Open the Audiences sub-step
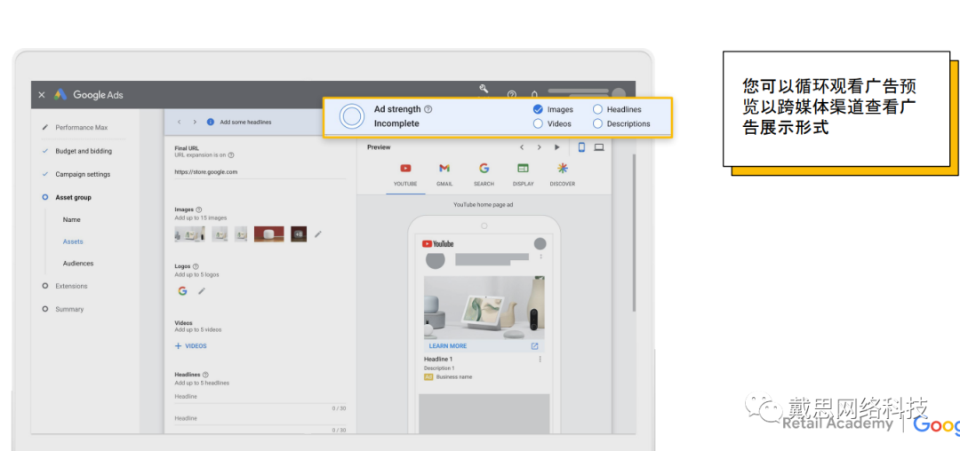Screen dimensions: 960x451 [78, 264]
